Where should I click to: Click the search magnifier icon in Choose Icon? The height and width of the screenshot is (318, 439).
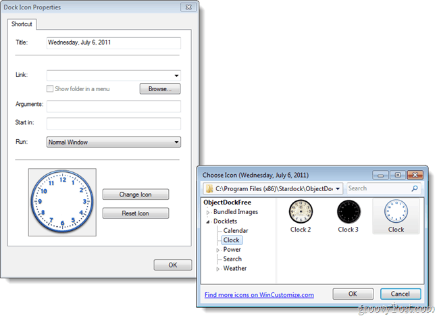tap(415, 188)
